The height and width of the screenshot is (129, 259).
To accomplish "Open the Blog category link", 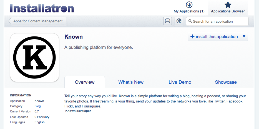I will (x=37, y=106).
